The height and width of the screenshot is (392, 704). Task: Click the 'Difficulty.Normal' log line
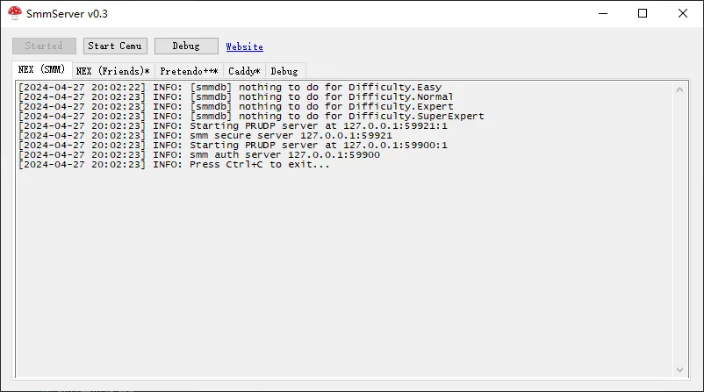(236, 96)
